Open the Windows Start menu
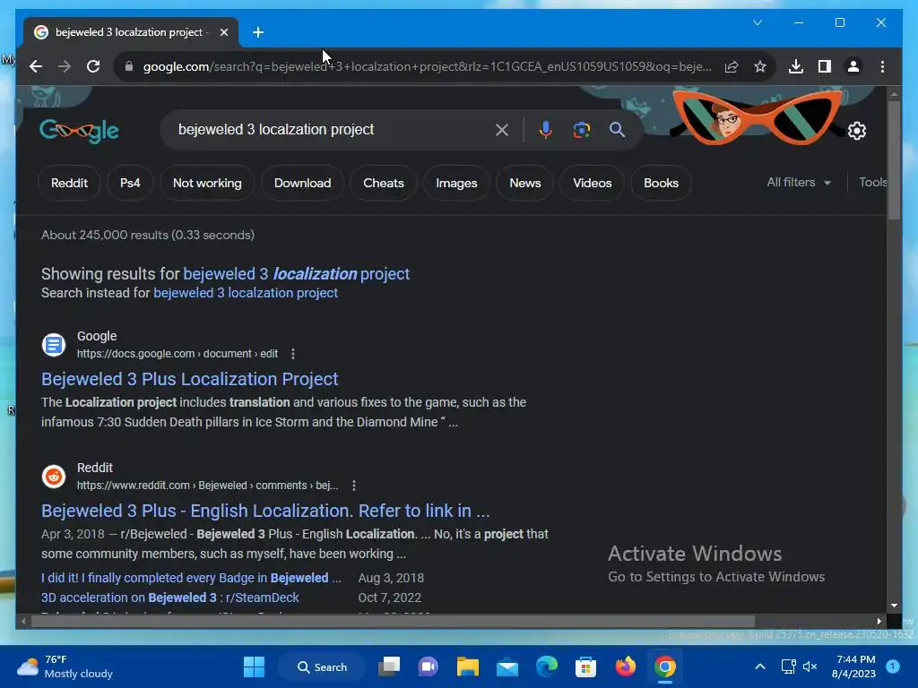918x688 pixels. tap(254, 666)
